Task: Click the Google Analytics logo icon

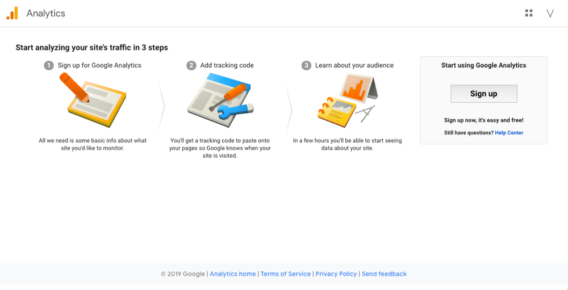Action: (x=12, y=14)
